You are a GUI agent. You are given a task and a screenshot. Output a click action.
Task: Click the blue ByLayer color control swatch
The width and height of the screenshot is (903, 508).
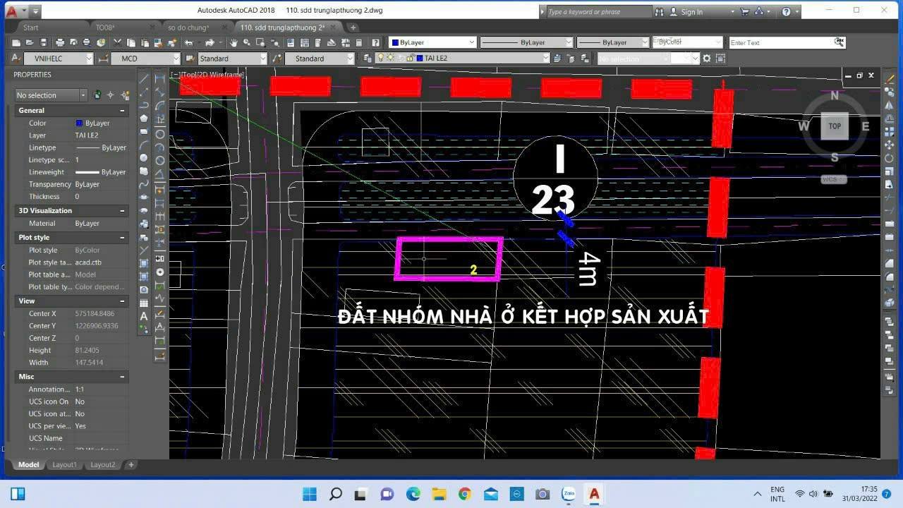(x=394, y=42)
